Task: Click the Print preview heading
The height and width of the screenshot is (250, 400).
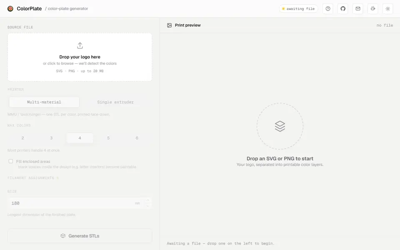Action: click(188, 25)
